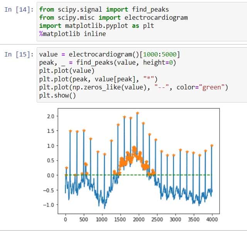This screenshot has height=231, width=247.
Task: Click the np.zeros_like line with color="green"
Action: point(134,87)
